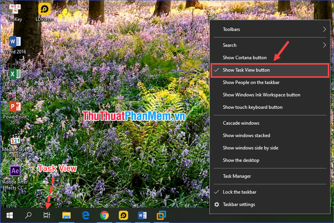The width and height of the screenshot is (334, 223).
Task: Choose Cascade windows
Action: click(270, 123)
